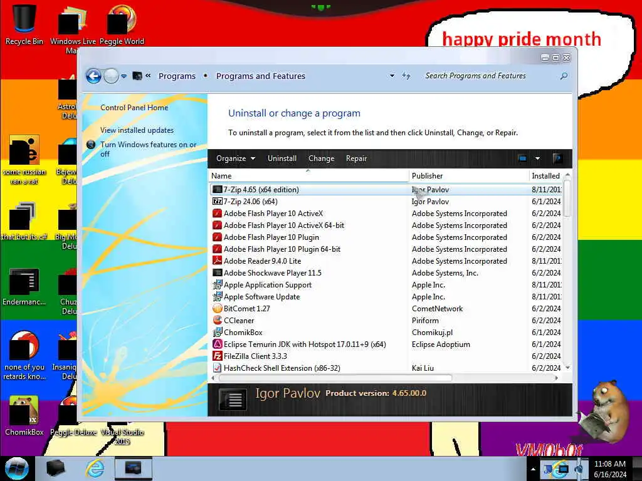Open the Endermanc... desktop icon
This screenshot has width=642, height=481.
tap(24, 287)
